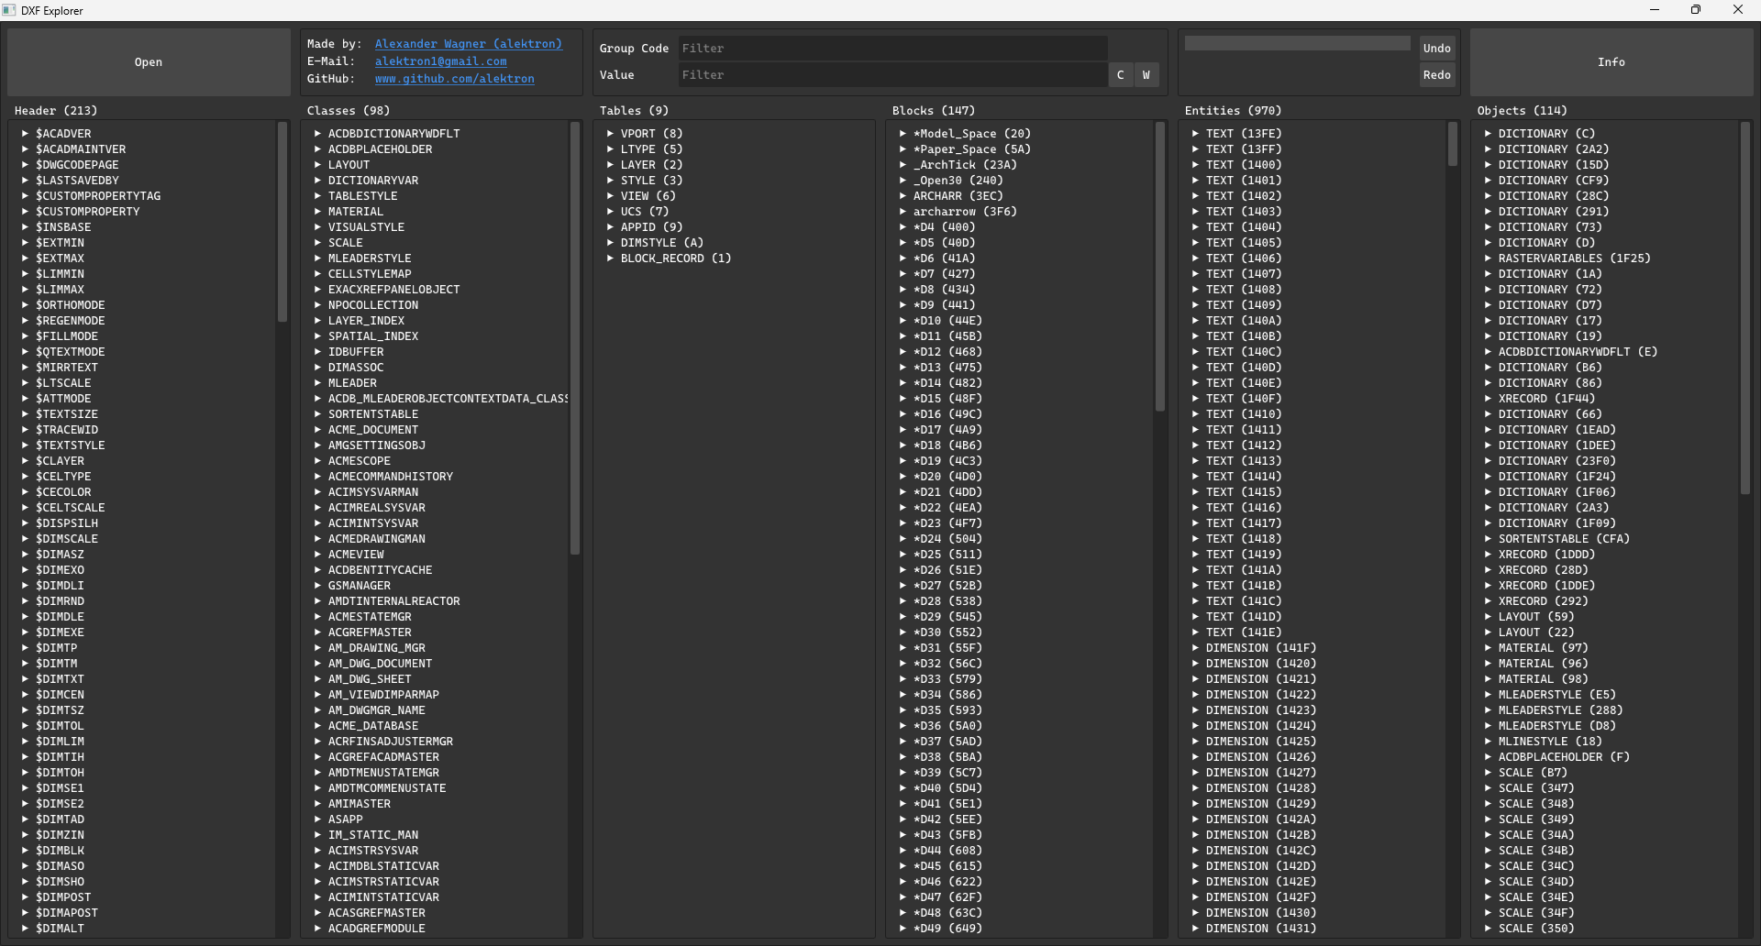
Task: Open the www.github.com/alektron link
Action: pyautogui.click(x=454, y=79)
